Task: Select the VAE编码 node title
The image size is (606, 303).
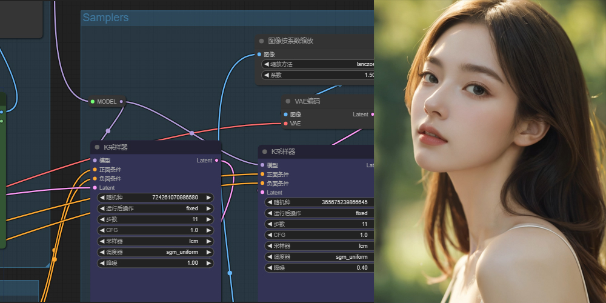Action: [307, 101]
